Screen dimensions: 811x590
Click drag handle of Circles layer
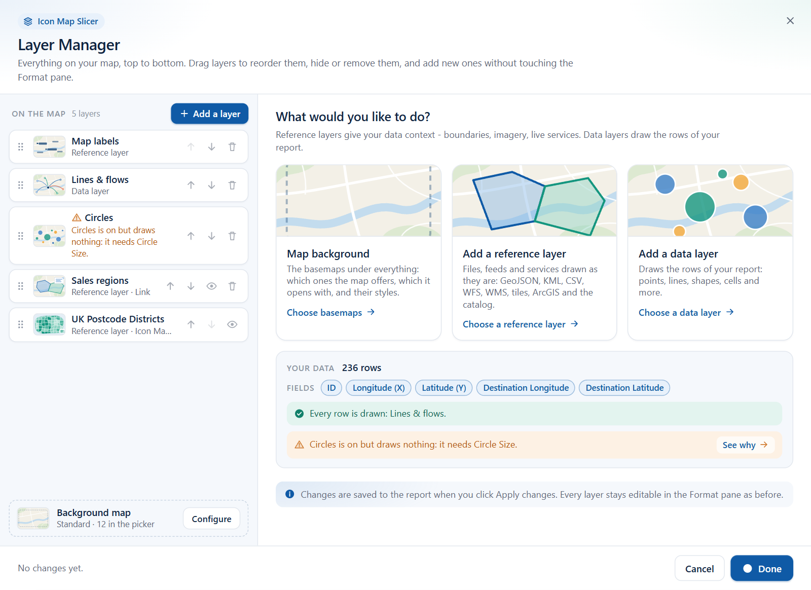click(21, 236)
